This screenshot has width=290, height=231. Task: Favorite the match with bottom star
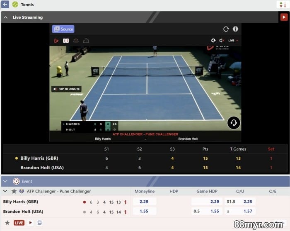point(7,223)
